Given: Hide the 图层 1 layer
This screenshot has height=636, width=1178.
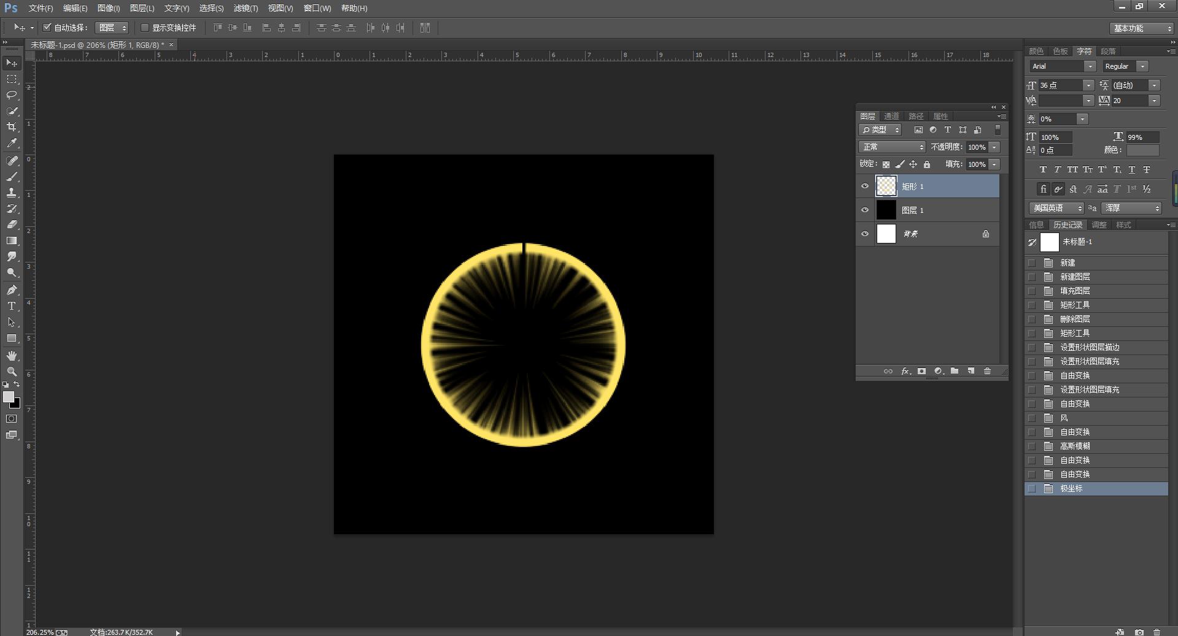Looking at the screenshot, I should coord(865,210).
